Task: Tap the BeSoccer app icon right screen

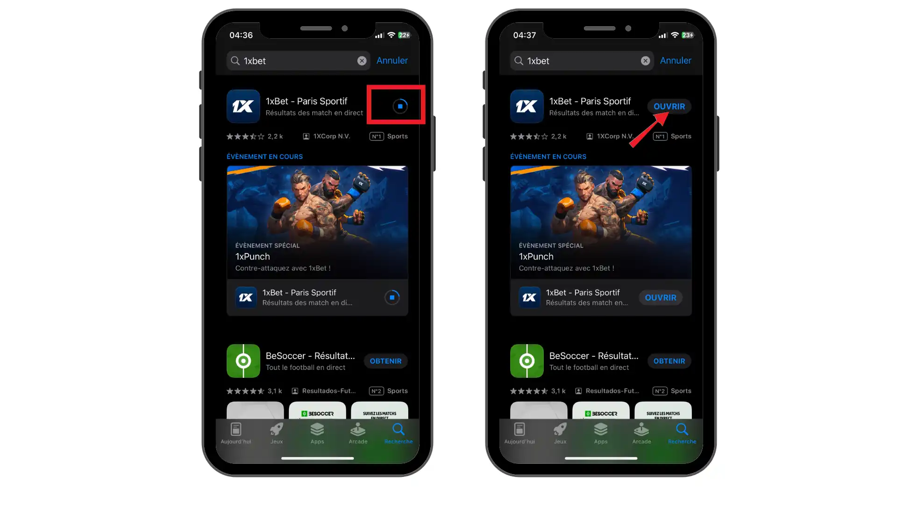Action: click(x=527, y=361)
